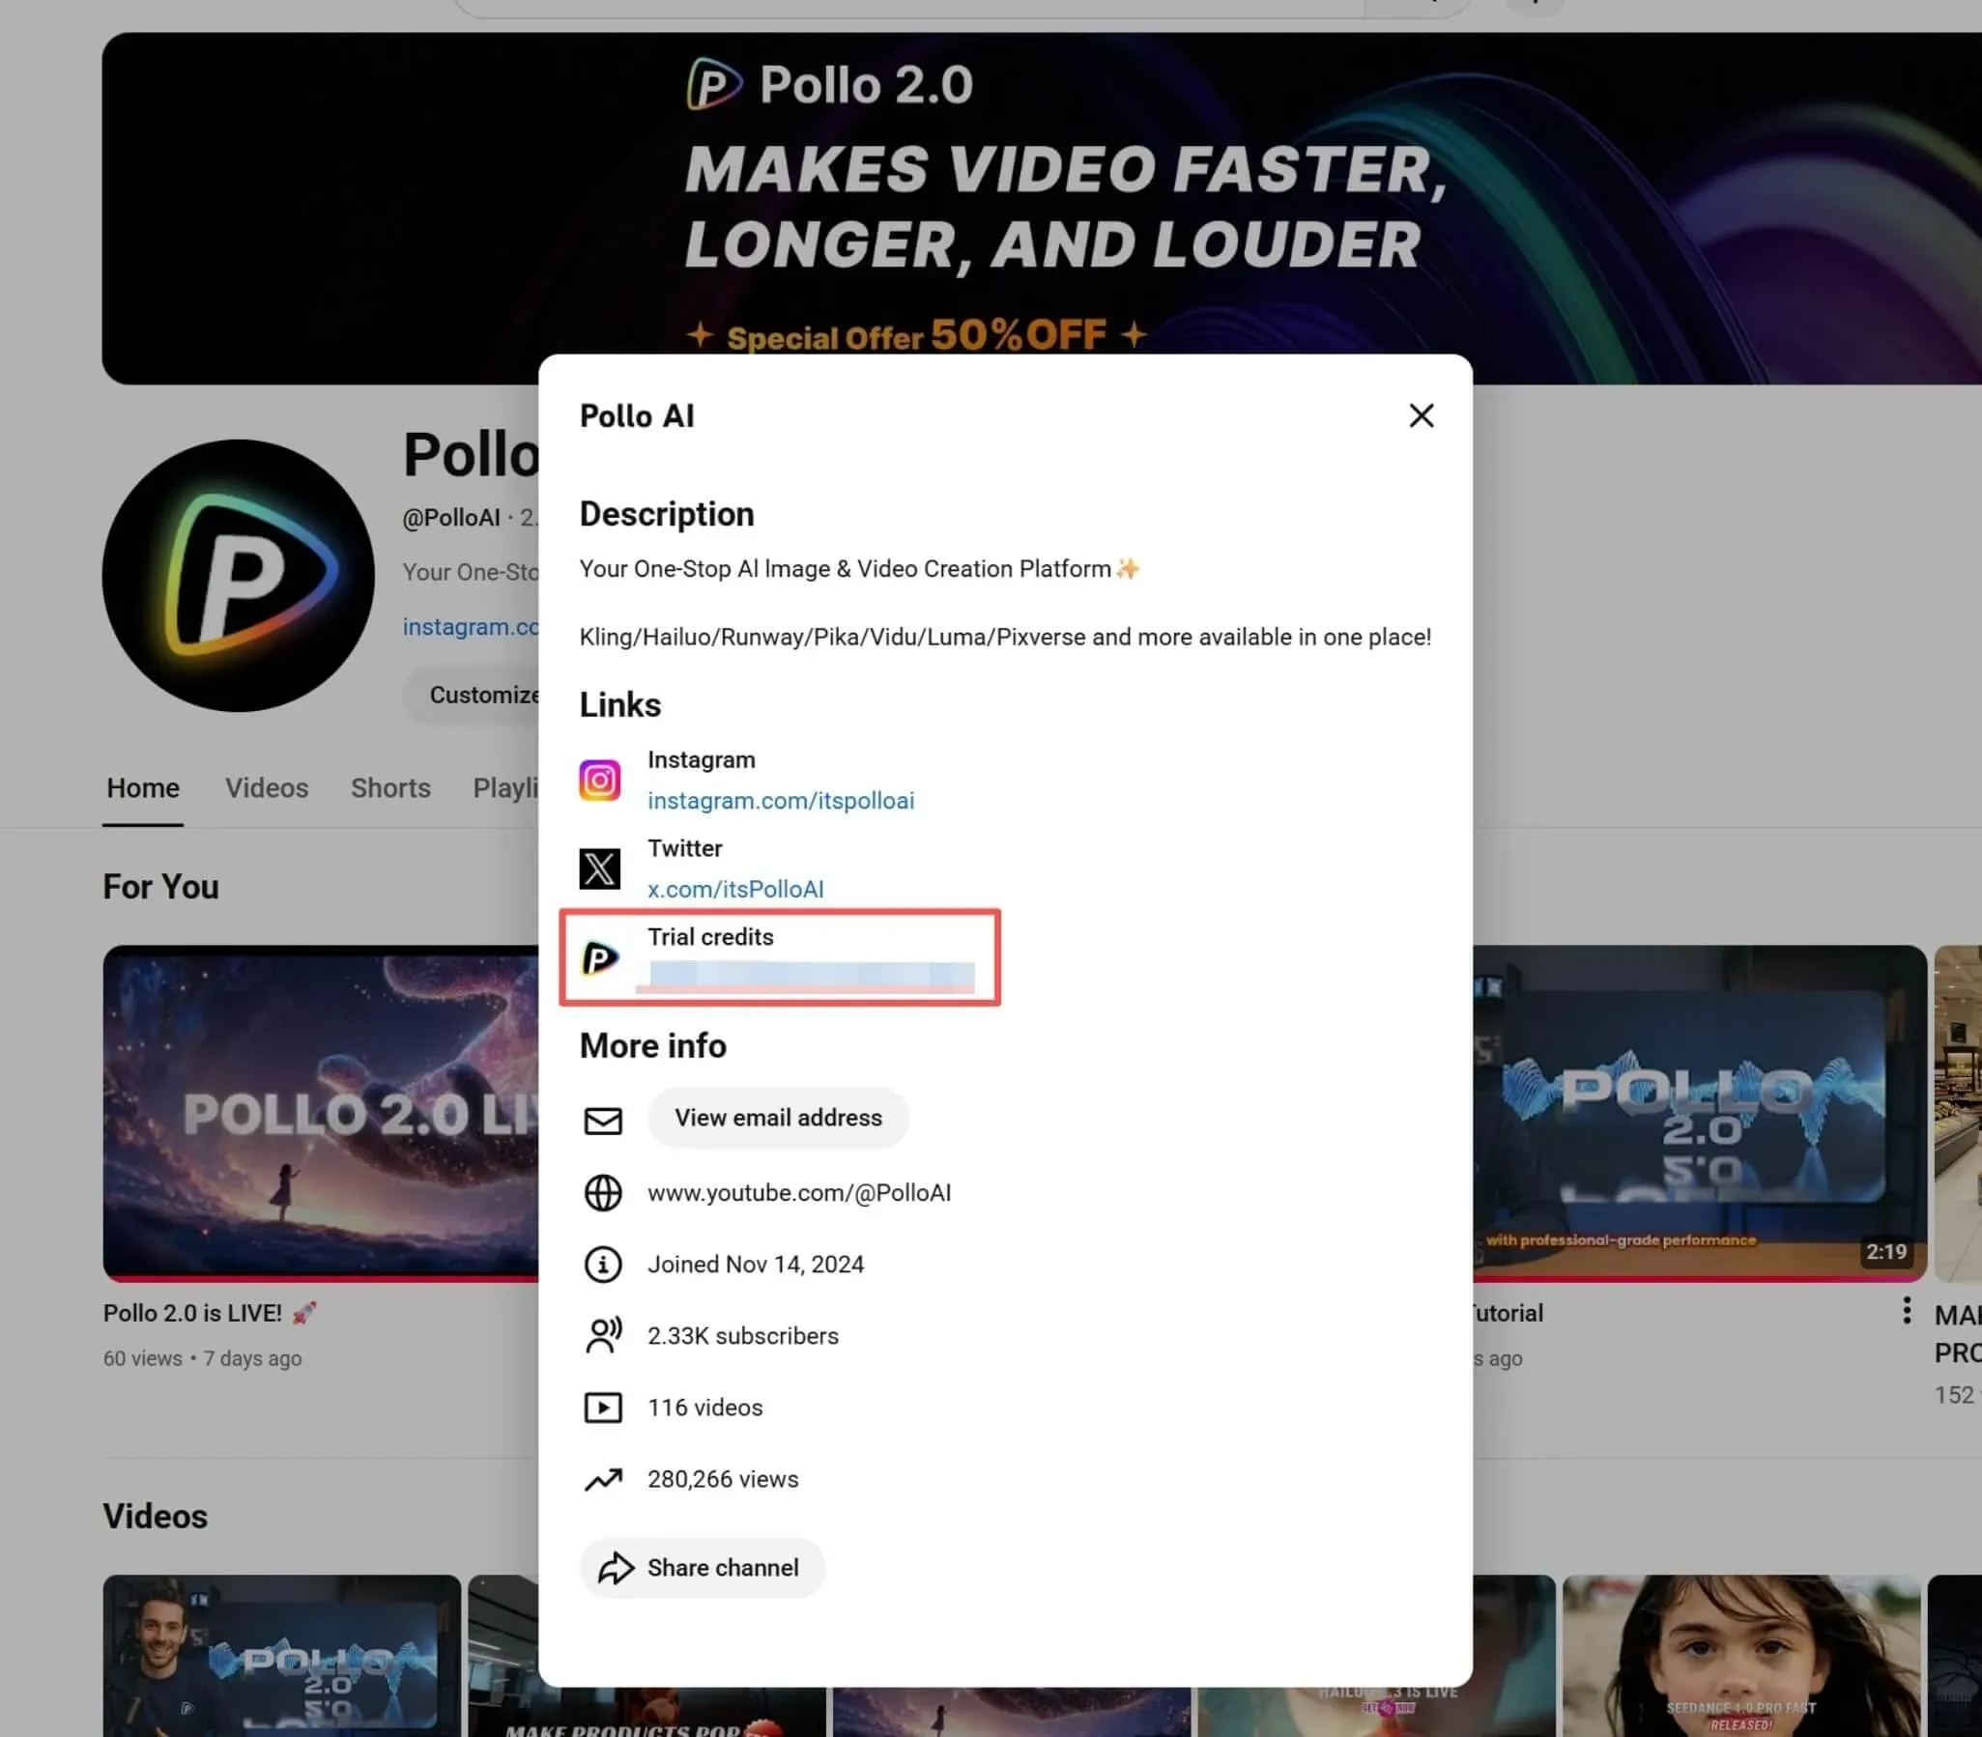Click the Pollo logo icon beside Trial credits

(x=599, y=958)
